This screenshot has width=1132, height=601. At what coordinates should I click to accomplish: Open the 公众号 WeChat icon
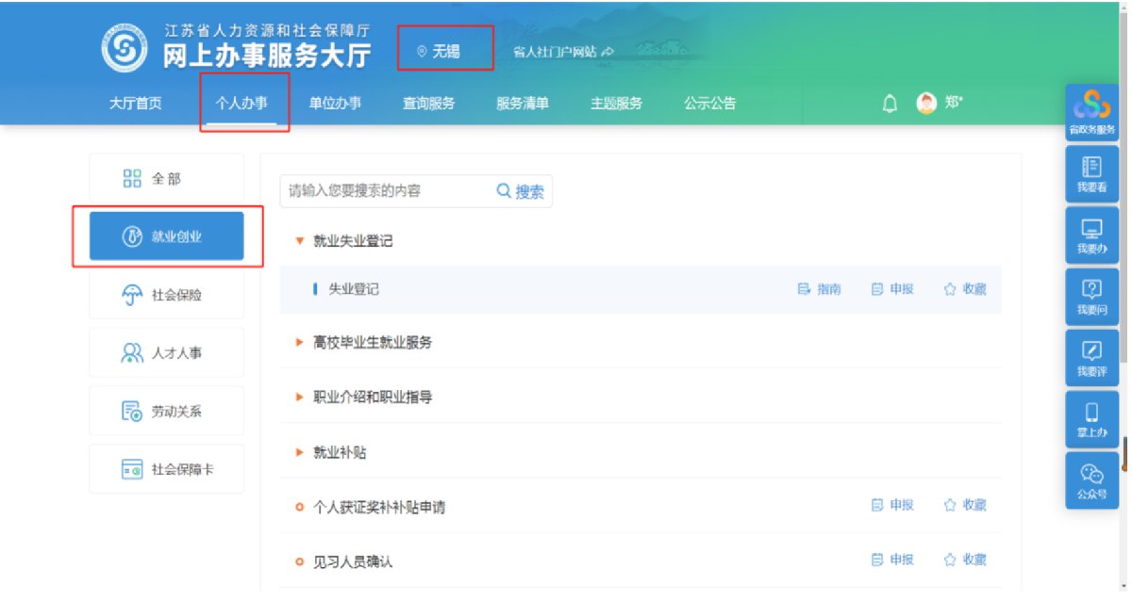tap(1092, 480)
